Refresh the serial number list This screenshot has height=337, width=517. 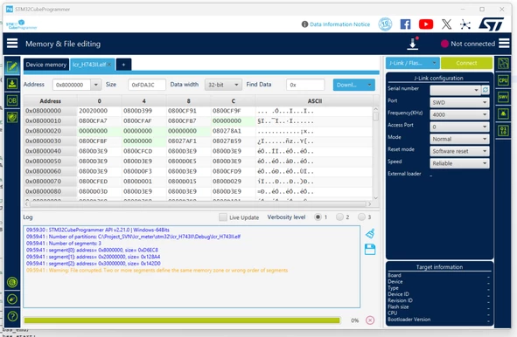point(486,90)
